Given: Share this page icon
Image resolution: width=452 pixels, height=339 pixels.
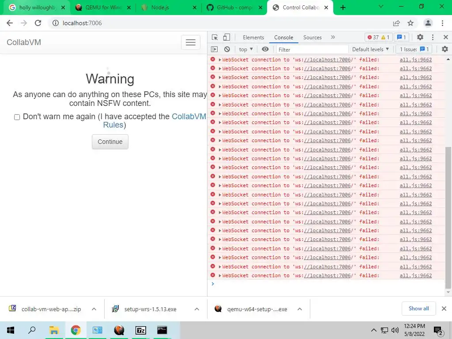Looking at the screenshot, I should 396,23.
